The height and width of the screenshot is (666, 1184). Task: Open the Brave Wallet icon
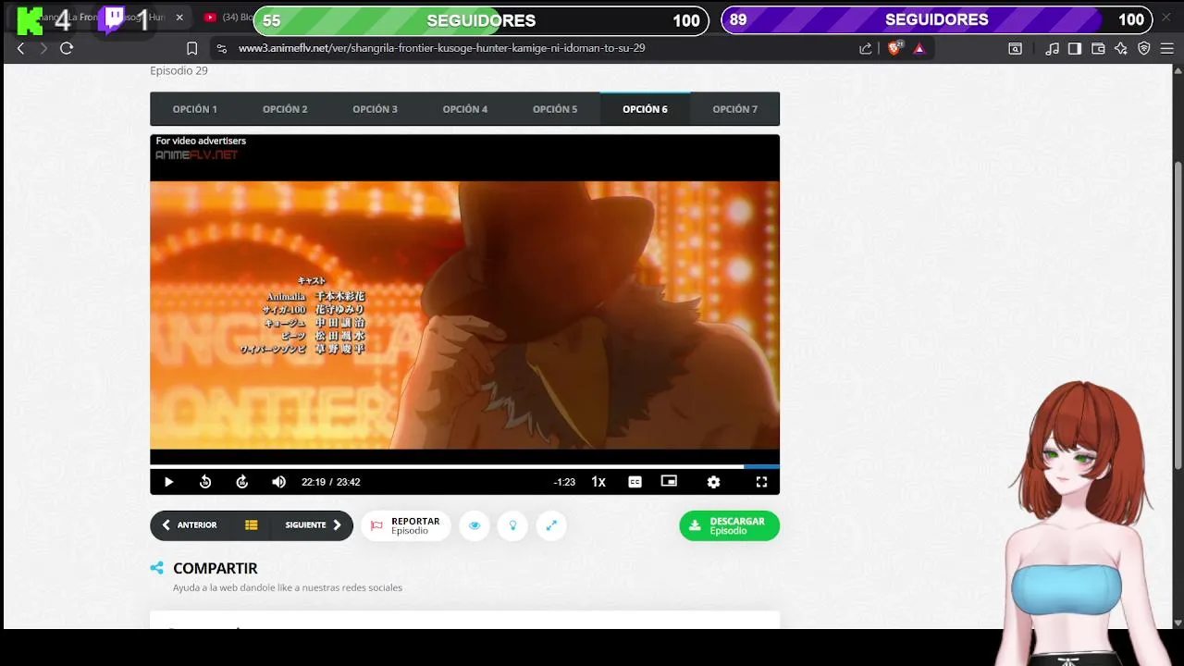[1098, 48]
